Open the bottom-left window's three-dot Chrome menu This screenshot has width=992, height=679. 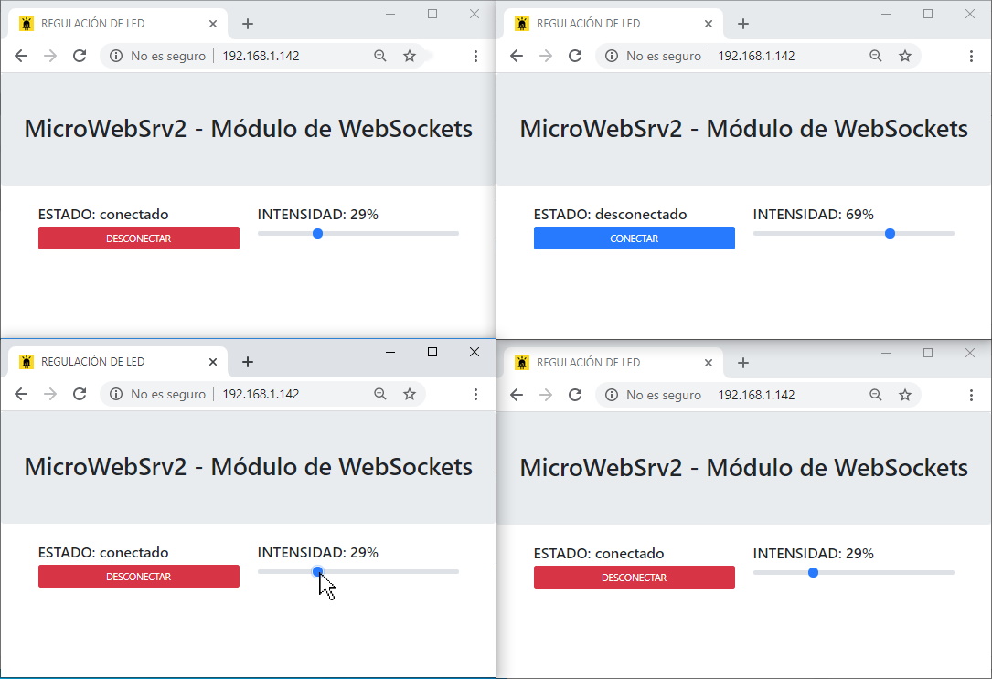475,394
